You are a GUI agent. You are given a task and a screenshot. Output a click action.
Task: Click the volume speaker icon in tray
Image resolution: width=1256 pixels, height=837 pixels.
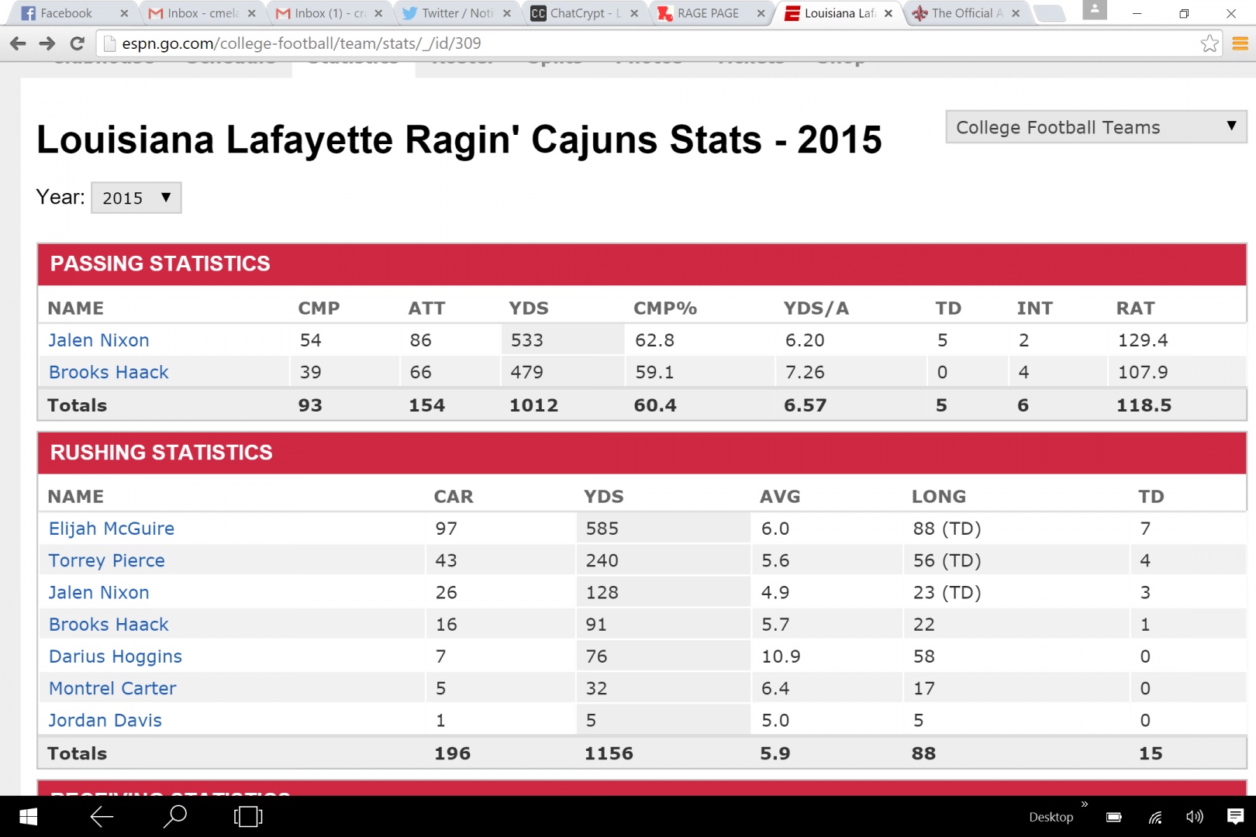click(x=1194, y=816)
